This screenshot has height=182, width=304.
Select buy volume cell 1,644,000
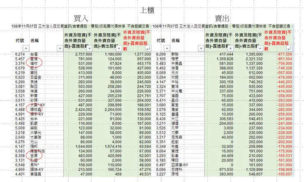(x=83, y=147)
